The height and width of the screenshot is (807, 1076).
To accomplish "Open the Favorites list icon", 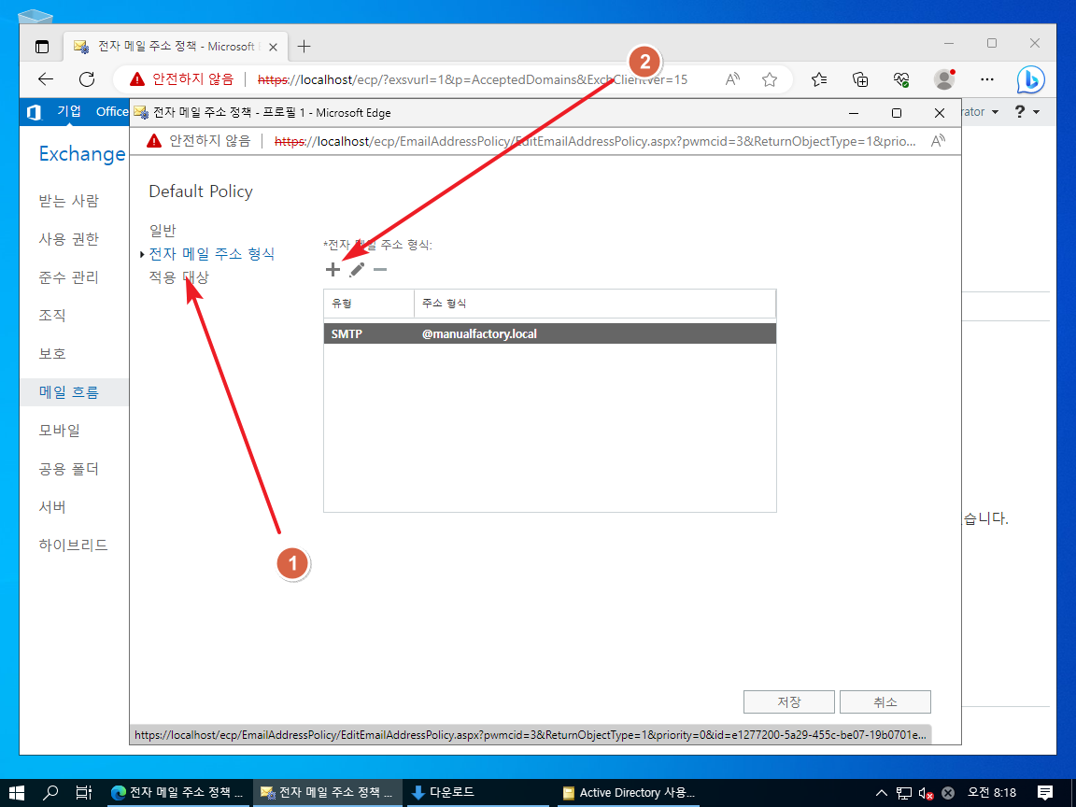I will click(818, 79).
